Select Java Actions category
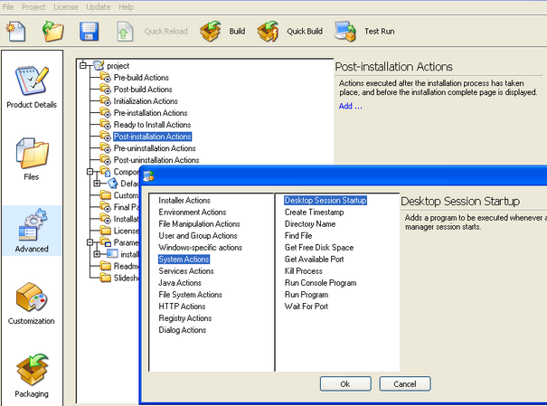This screenshot has width=547, height=406. coord(180,283)
